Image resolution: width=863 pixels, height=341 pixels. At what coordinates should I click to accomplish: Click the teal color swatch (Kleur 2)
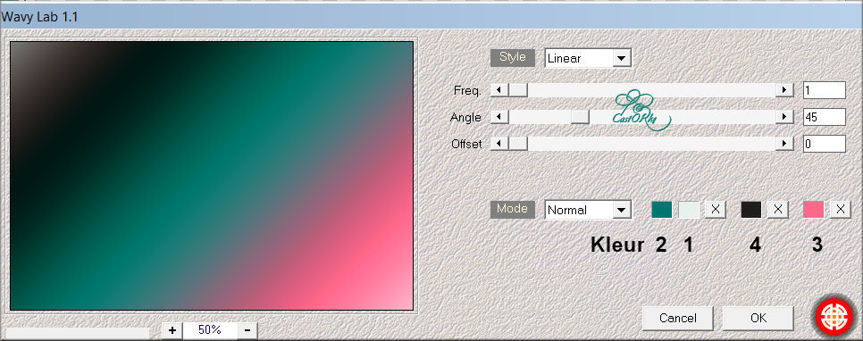[x=662, y=210]
